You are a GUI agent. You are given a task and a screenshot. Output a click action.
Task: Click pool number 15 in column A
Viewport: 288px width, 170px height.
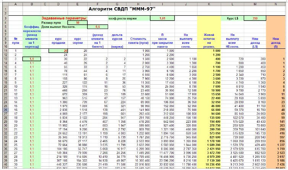tap(16, 106)
